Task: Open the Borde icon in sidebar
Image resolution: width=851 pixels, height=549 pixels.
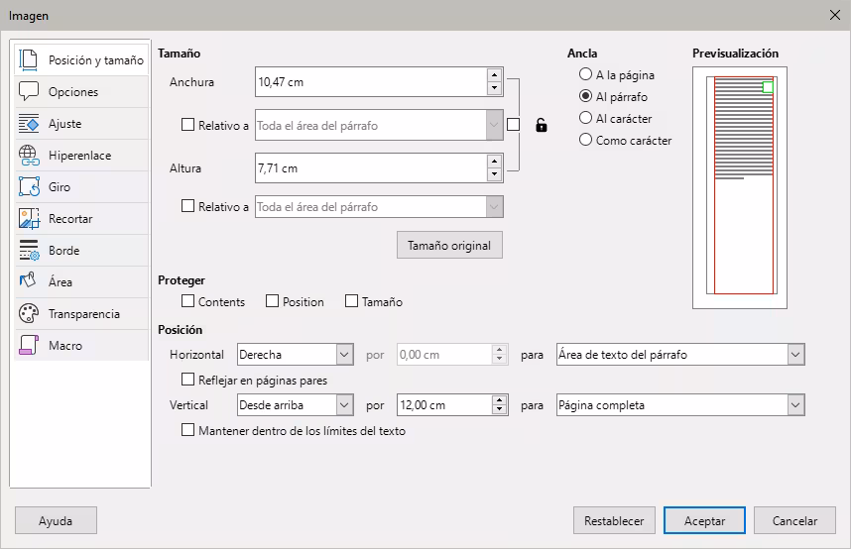Action: coord(29,251)
